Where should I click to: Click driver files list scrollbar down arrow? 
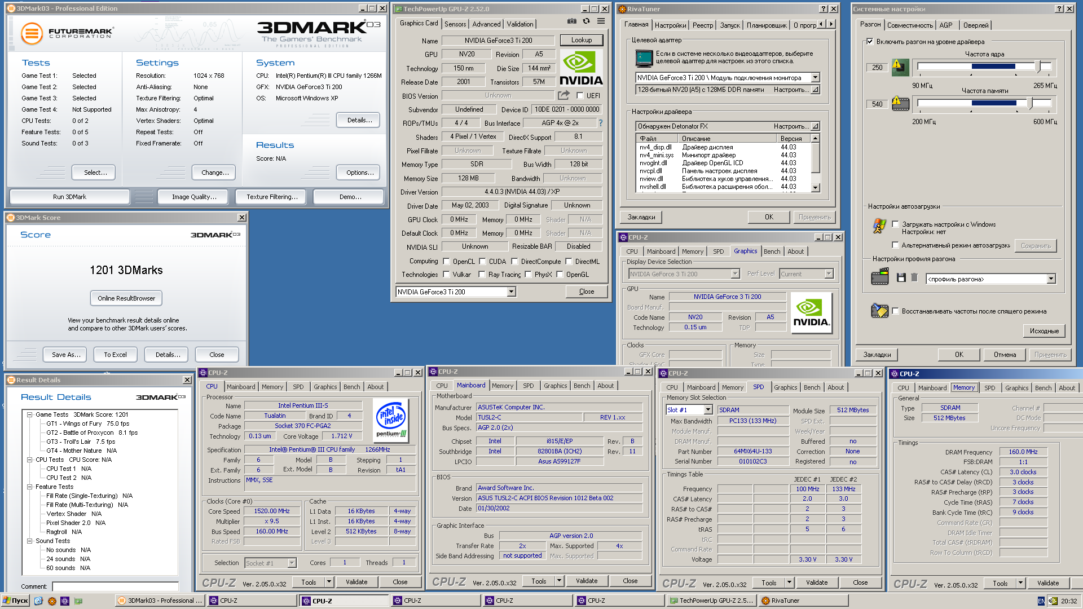815,188
